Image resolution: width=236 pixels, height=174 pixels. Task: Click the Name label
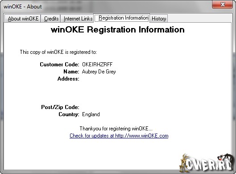click(71, 72)
